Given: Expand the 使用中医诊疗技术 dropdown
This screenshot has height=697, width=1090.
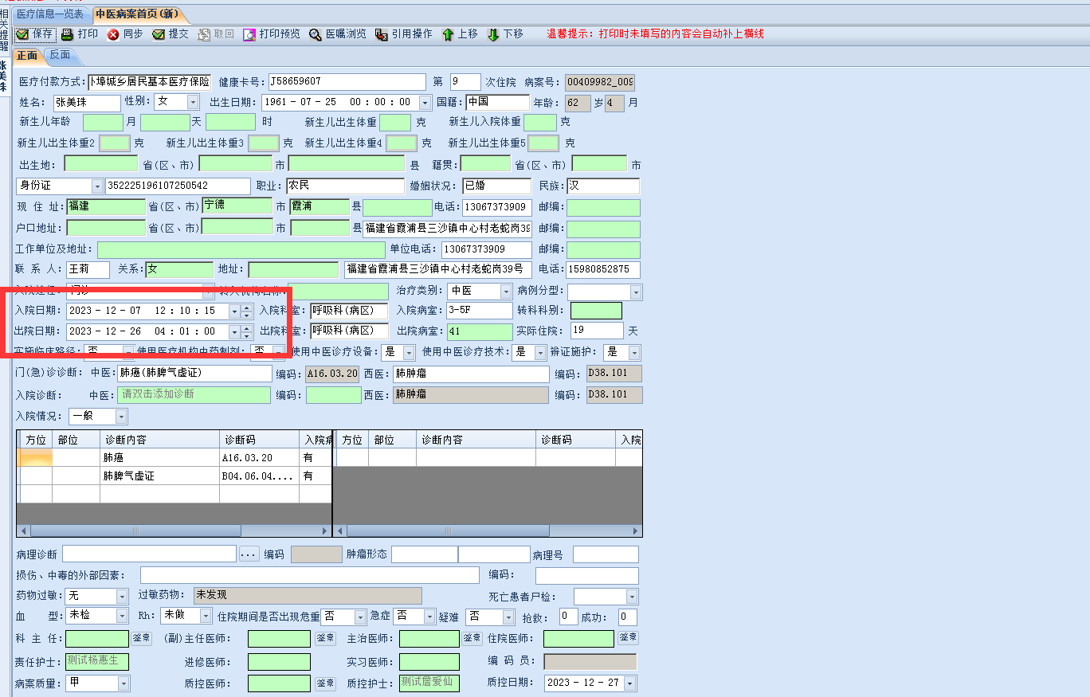Looking at the screenshot, I should (x=540, y=352).
